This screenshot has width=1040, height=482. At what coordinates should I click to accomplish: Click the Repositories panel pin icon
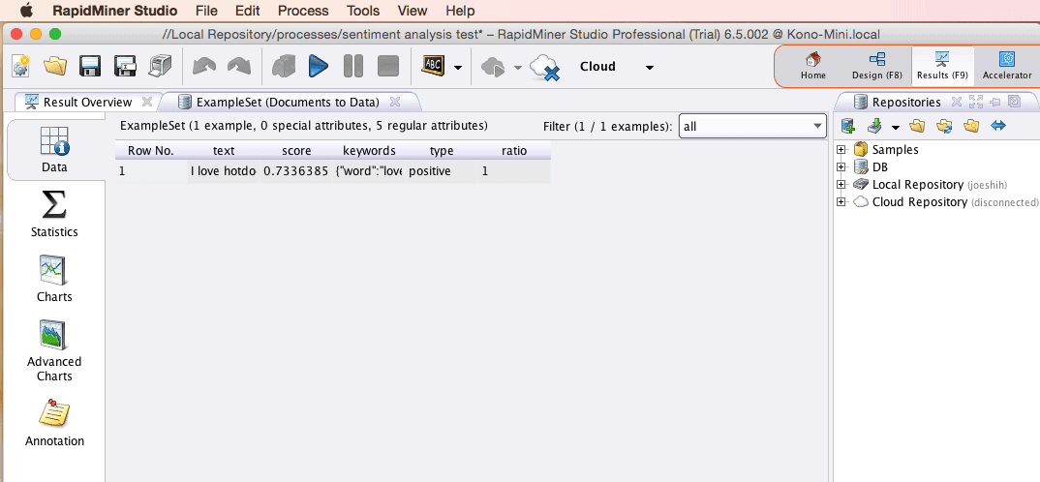[x=994, y=102]
